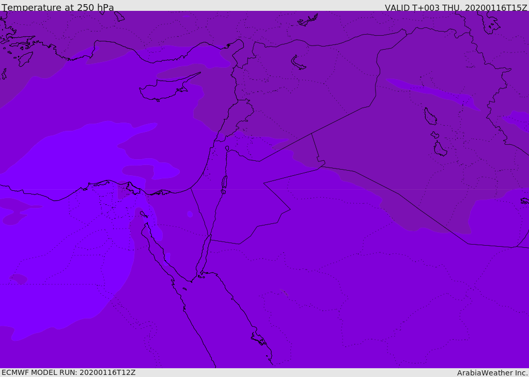This screenshot has height=377, width=529.
Task: Click the Dead Sea outline
Action: (224, 183)
